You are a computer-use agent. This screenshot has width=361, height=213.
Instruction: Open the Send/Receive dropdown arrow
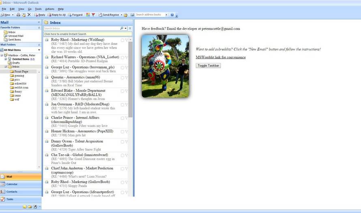[x=121, y=15]
